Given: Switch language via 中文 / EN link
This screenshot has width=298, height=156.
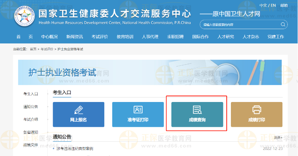Looking at the screenshot, I should [268, 5].
